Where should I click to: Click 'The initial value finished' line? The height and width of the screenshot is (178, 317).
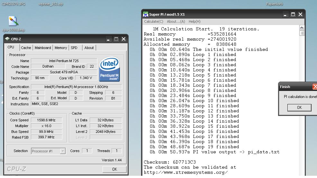coord(209,49)
